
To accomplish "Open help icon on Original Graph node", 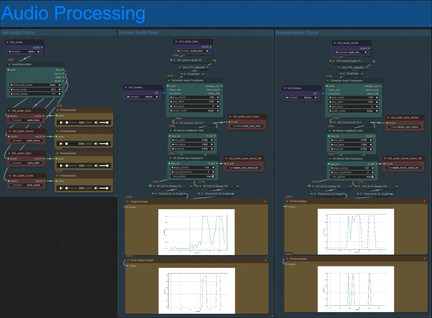I will [x=265, y=202].
